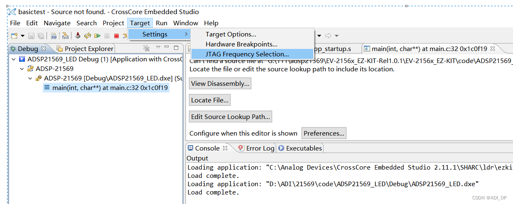Open the Edit menu
513x204 pixels.
32,23
